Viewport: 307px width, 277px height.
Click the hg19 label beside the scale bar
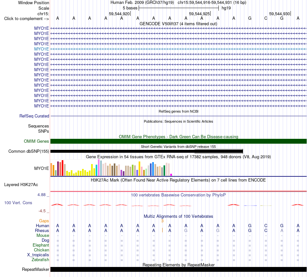coord(226,8)
